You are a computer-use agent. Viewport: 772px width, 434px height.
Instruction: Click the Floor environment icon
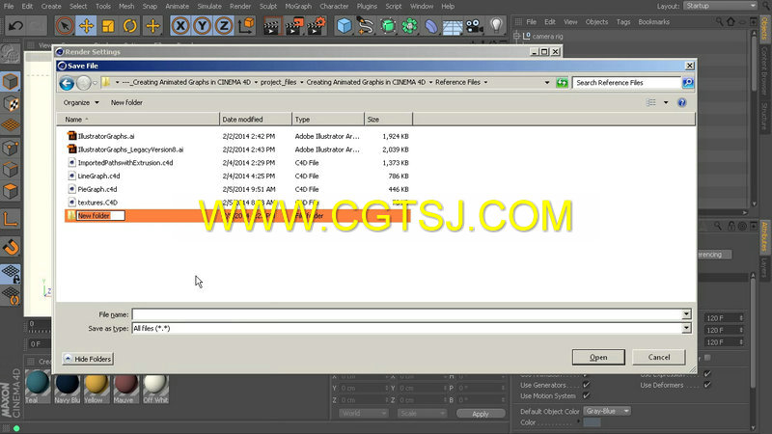pos(453,26)
